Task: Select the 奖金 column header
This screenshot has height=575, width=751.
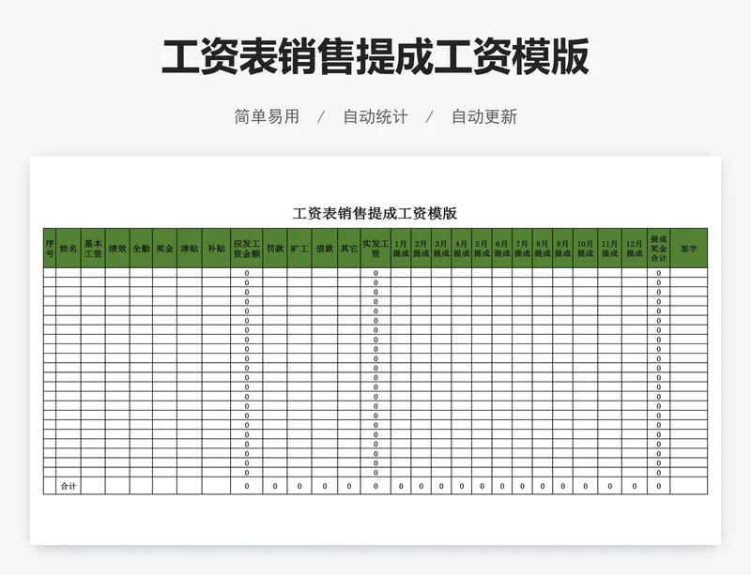Action: (x=165, y=248)
